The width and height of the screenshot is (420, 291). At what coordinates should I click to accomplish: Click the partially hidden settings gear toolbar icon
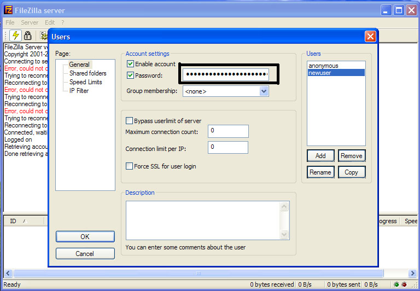click(x=44, y=36)
